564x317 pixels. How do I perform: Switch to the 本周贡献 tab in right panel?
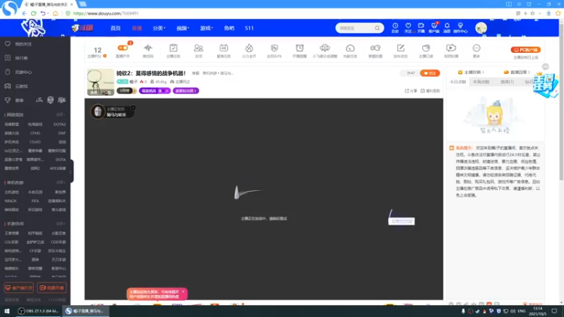coord(481,82)
